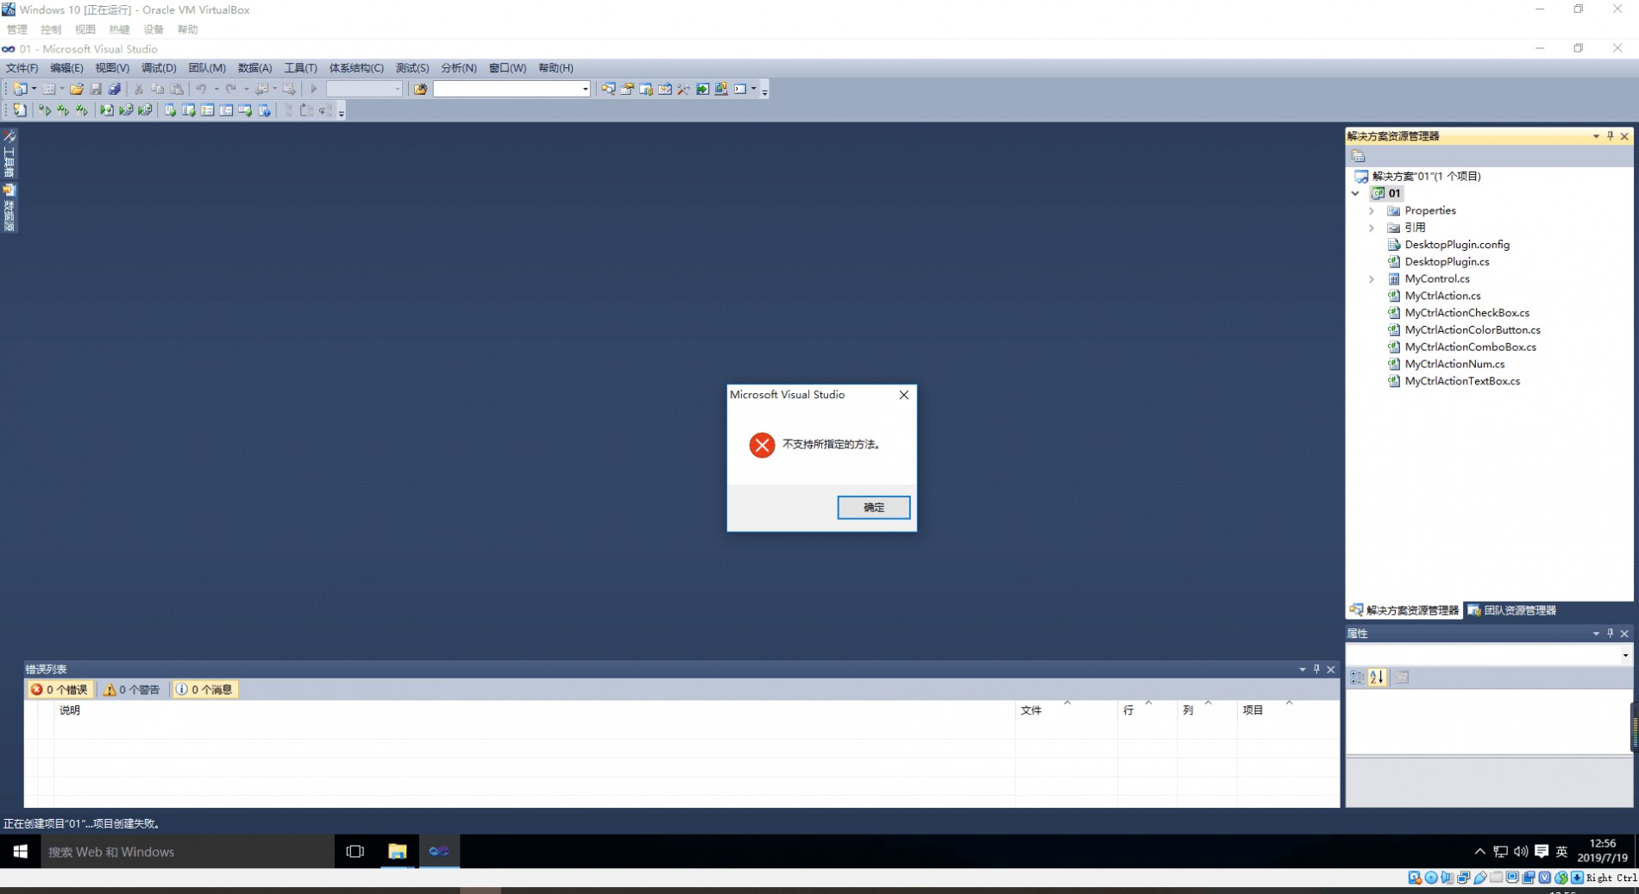Collapse the 01 project node
This screenshot has width=1639, height=894.
(1355, 193)
